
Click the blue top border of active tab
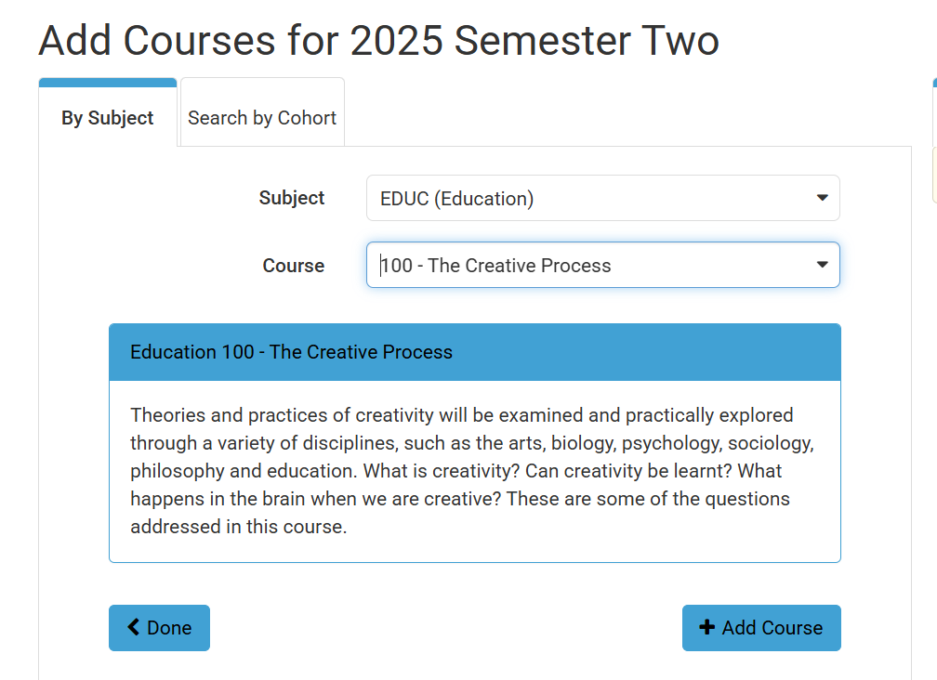coord(108,82)
